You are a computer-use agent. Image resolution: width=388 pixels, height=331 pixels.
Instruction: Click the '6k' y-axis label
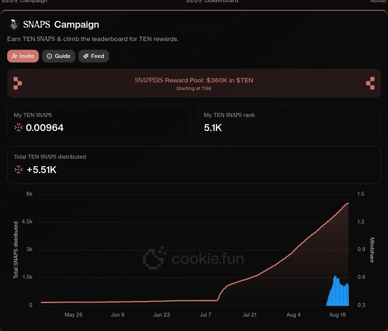[29, 194]
